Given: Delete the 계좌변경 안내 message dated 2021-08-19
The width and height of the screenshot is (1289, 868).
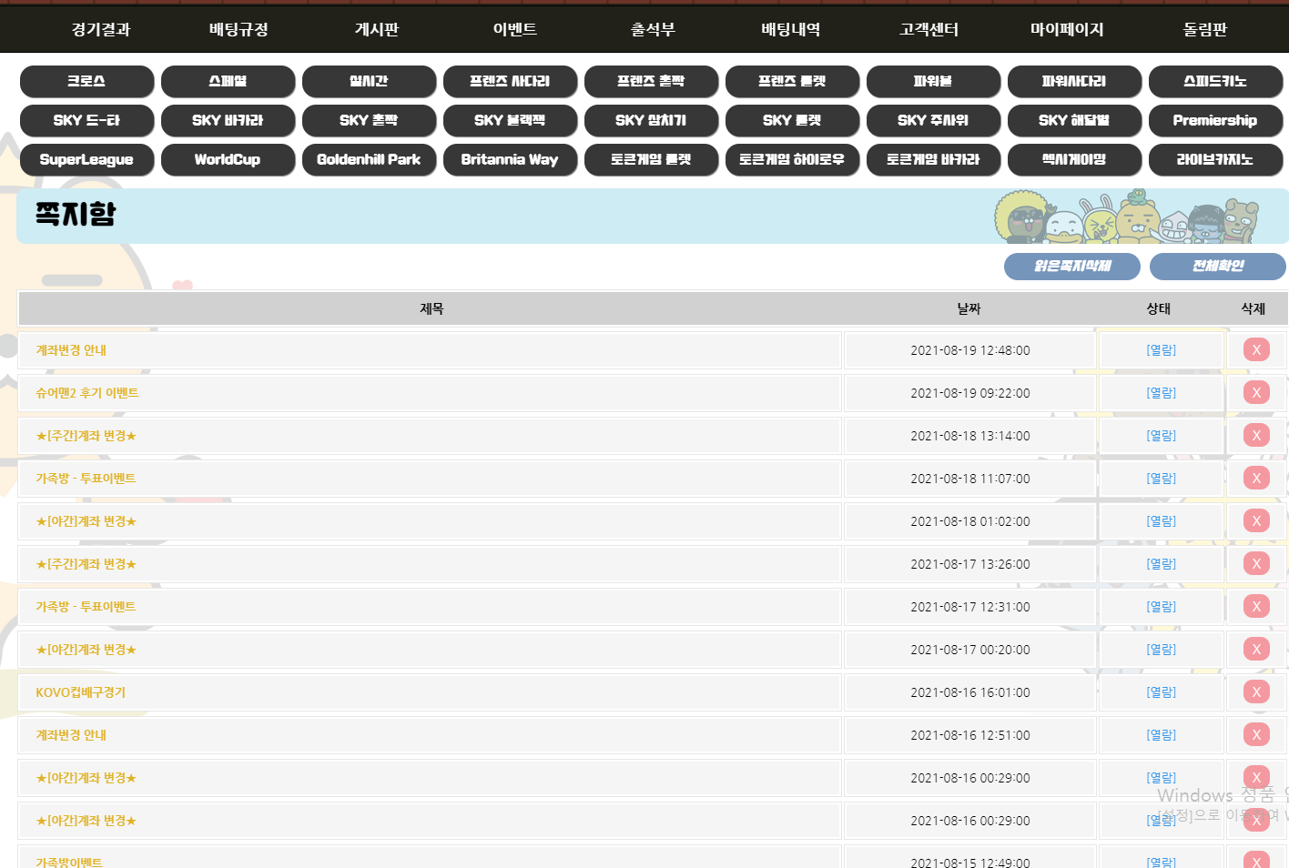Looking at the screenshot, I should [1256, 350].
